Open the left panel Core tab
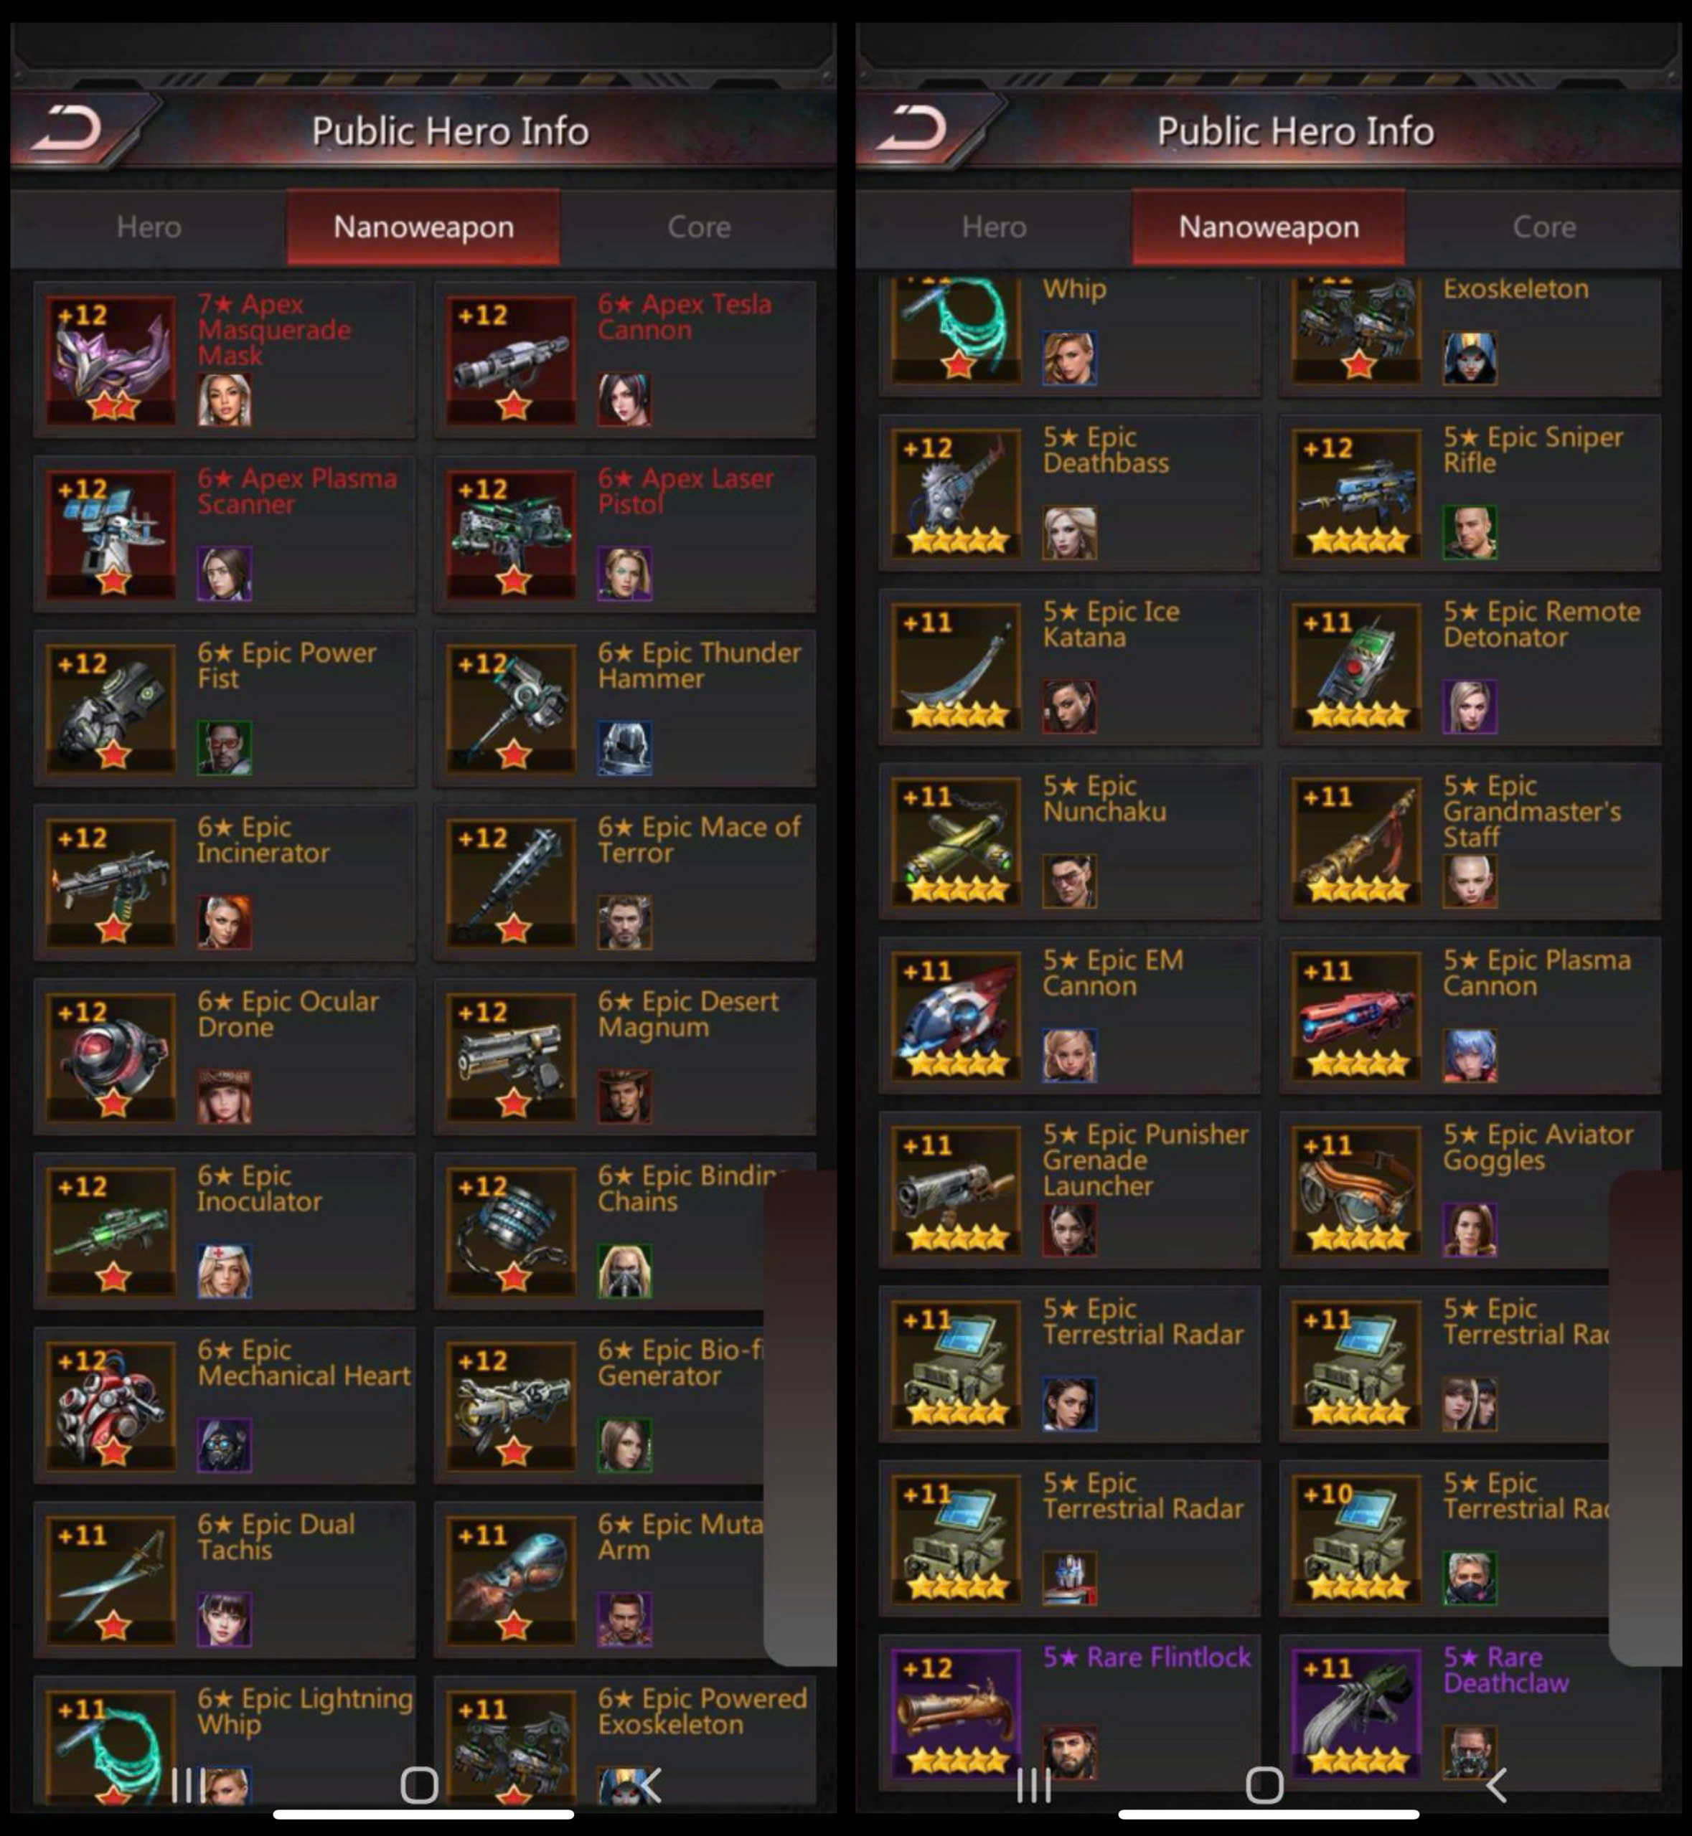Image resolution: width=1692 pixels, height=1836 pixels. [x=699, y=227]
